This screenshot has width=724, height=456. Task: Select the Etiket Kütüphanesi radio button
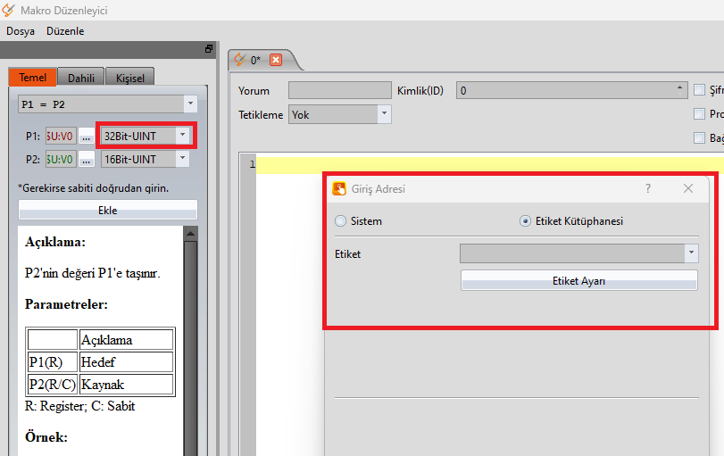[525, 221]
